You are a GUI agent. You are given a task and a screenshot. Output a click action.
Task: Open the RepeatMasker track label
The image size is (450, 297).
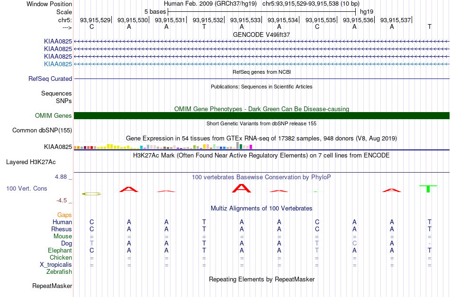pyautogui.click(x=52, y=286)
